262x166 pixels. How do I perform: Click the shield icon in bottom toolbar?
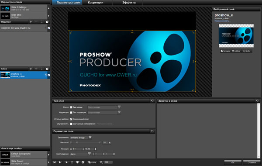point(77,162)
